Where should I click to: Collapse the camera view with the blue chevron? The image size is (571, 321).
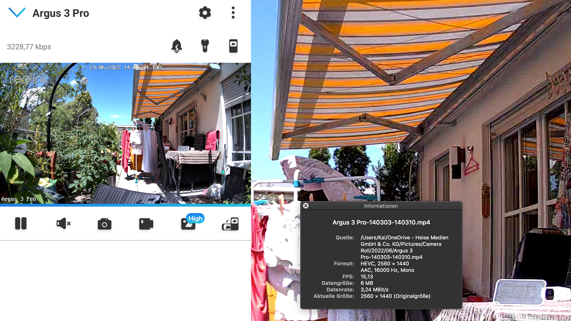pos(17,13)
